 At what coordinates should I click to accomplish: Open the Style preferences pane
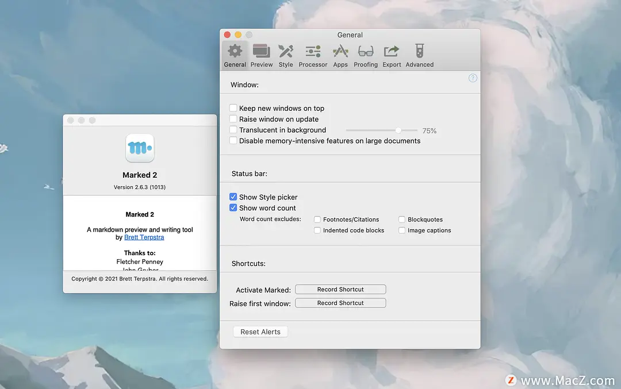coord(286,55)
